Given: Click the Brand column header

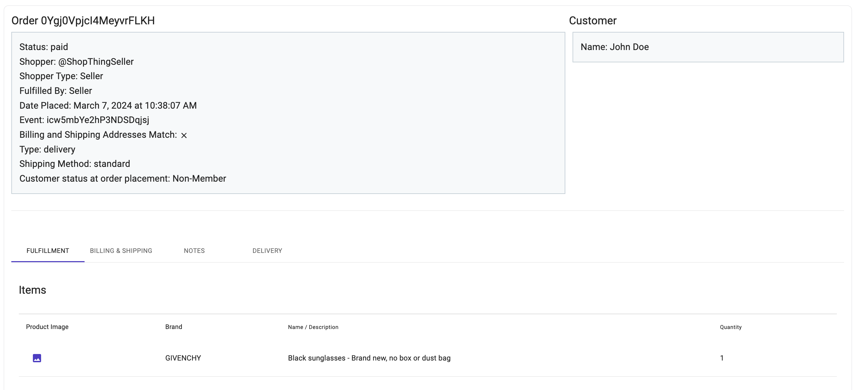Looking at the screenshot, I should point(174,327).
